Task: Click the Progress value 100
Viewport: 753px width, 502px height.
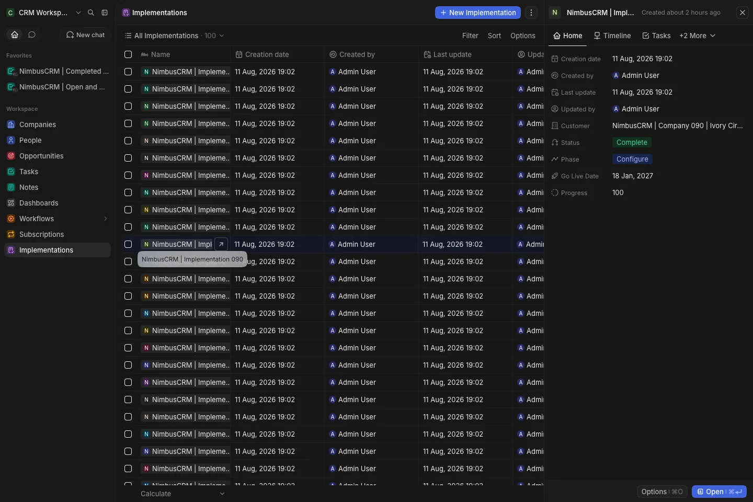Action: (x=618, y=192)
